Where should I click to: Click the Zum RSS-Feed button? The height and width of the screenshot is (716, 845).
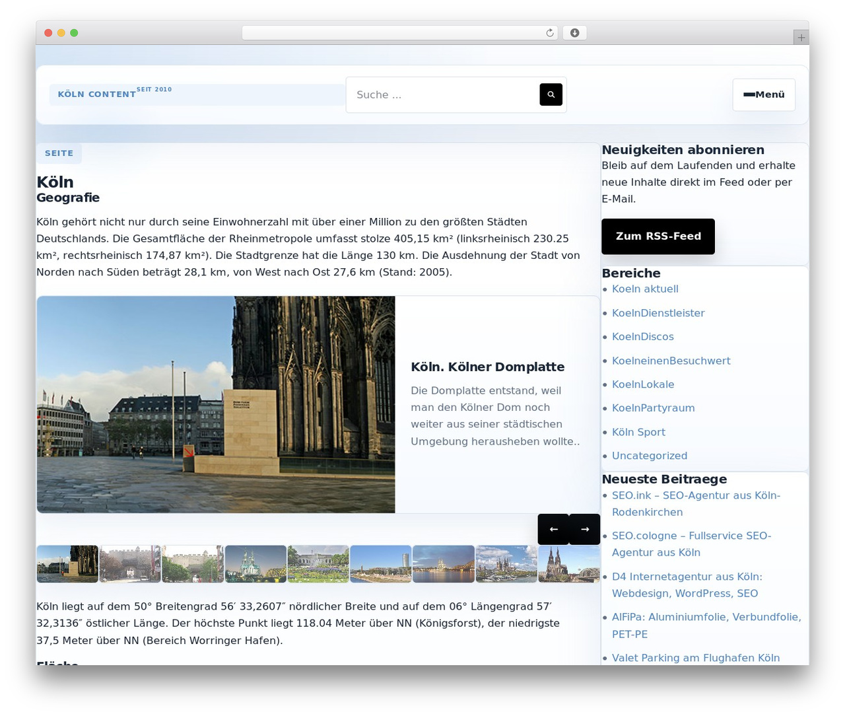pyautogui.click(x=658, y=236)
